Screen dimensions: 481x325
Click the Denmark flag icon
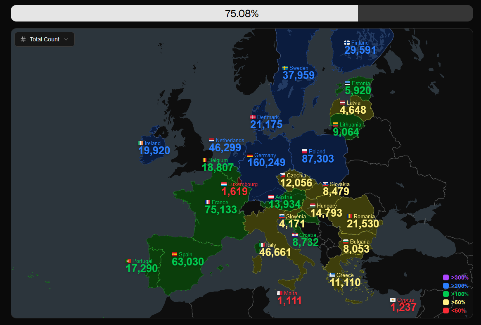[x=253, y=117]
